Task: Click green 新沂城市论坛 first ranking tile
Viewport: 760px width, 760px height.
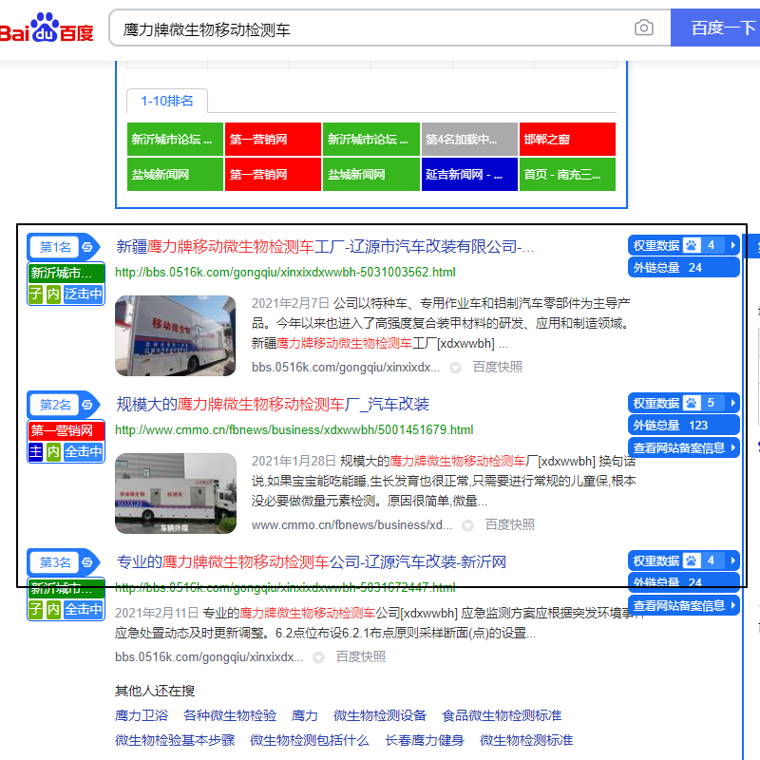Action: (175, 139)
